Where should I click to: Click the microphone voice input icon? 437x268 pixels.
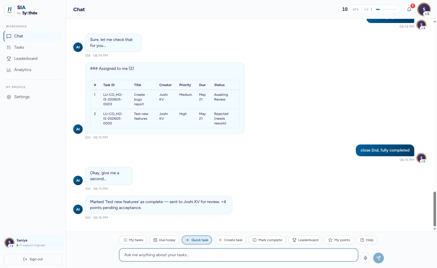click(x=366, y=258)
